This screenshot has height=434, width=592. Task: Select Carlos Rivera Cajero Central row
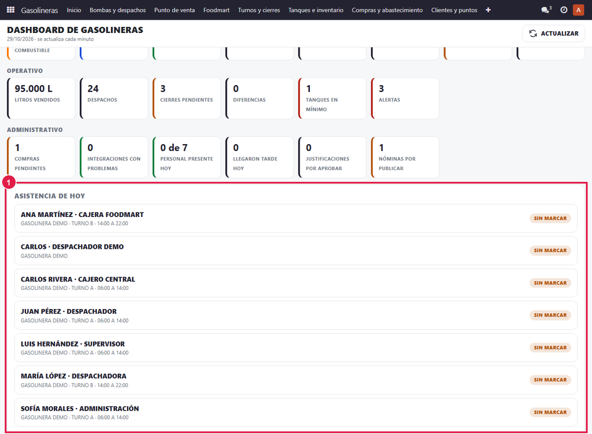(296, 283)
